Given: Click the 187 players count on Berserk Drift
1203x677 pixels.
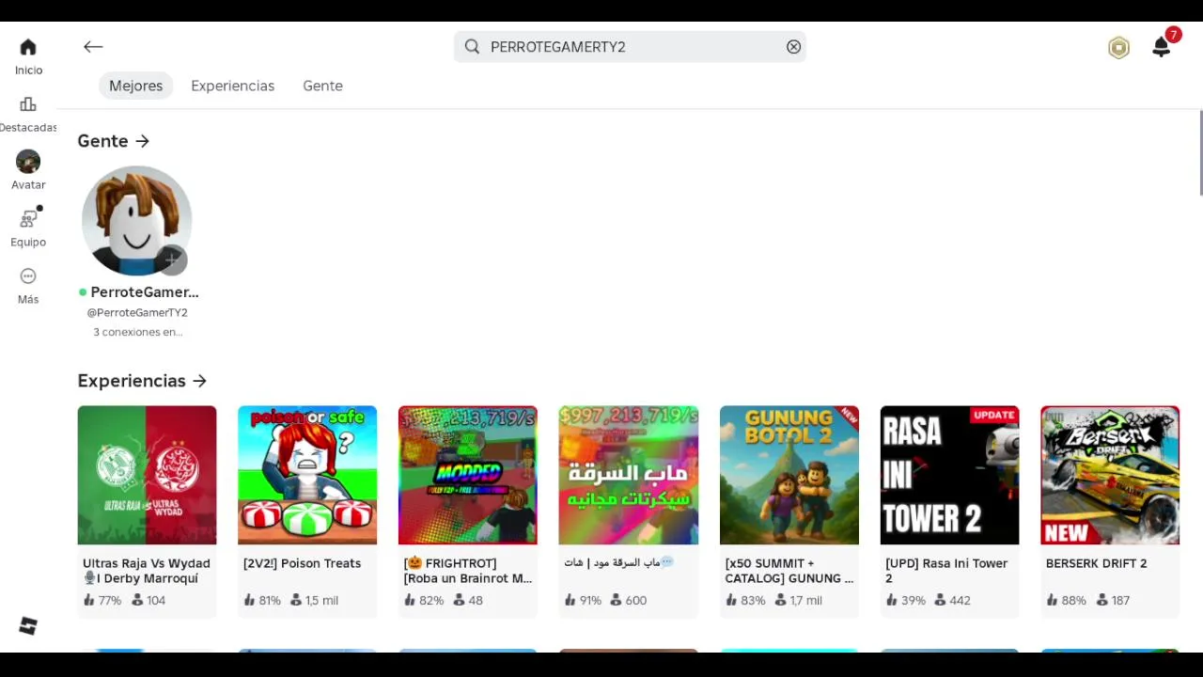Looking at the screenshot, I should [x=1112, y=600].
